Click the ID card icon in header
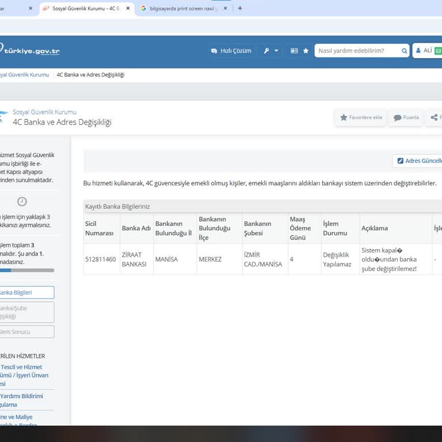Viewport: 442px width, 442px height. click(x=294, y=51)
